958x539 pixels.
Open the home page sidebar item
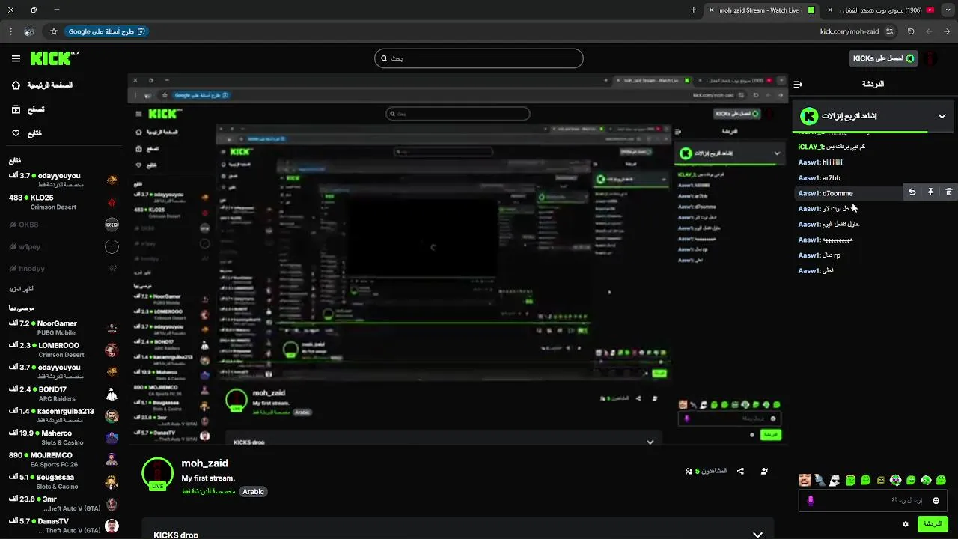tap(42, 85)
